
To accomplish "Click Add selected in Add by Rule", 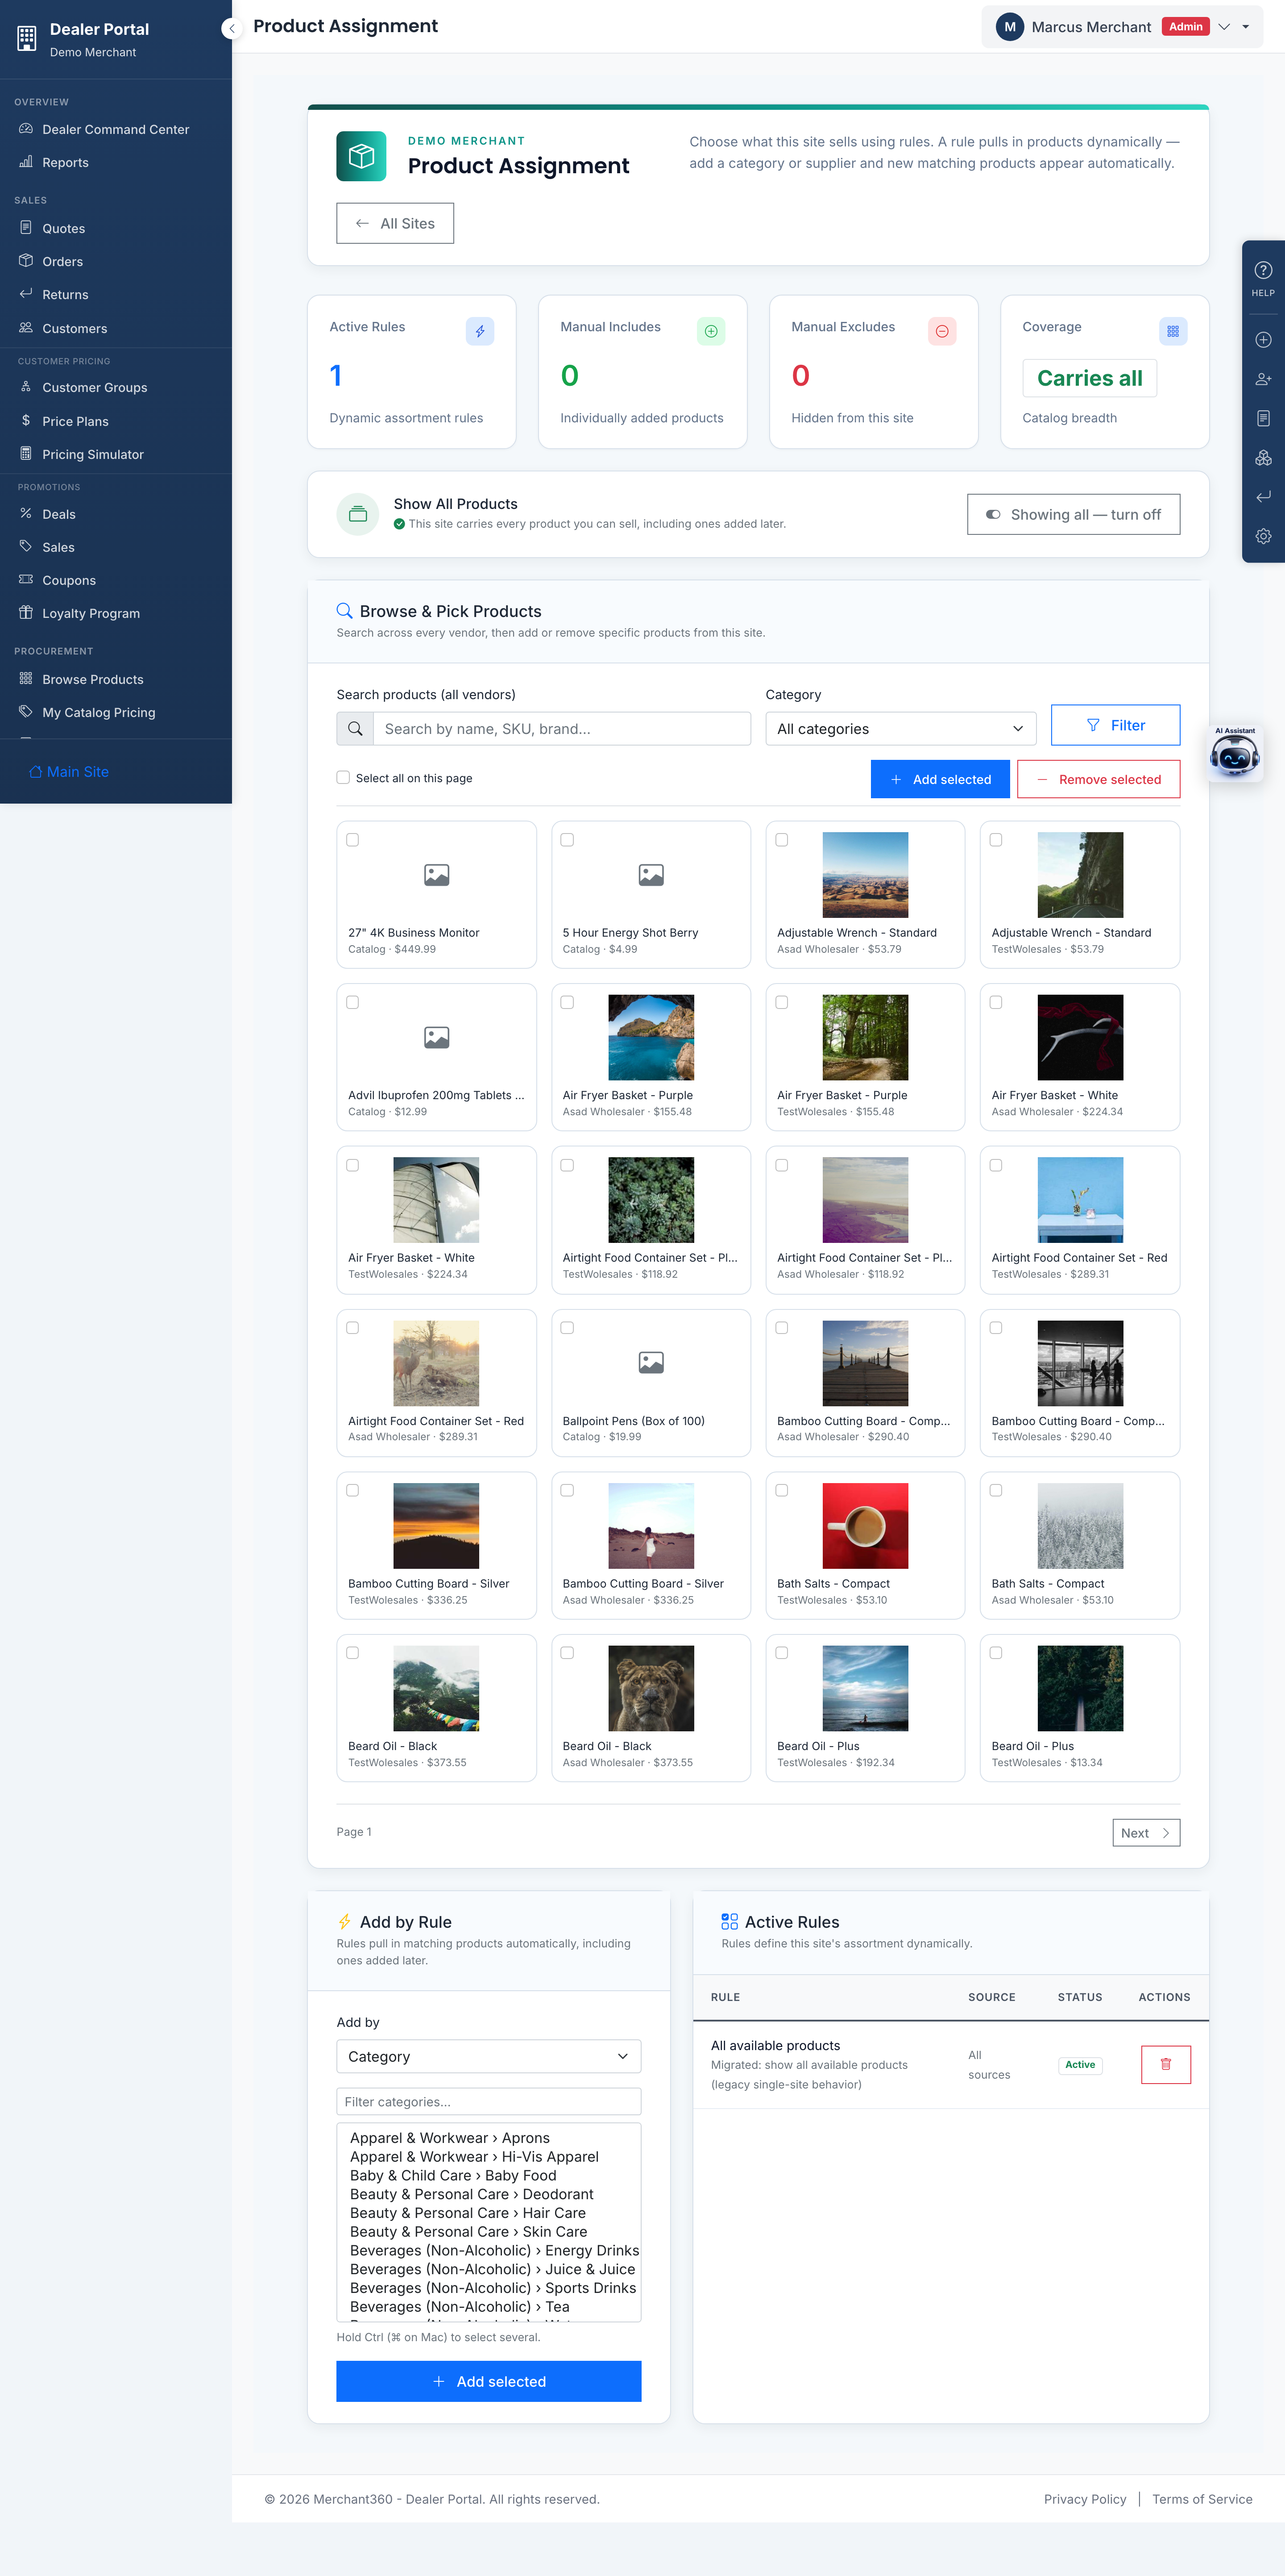I will (x=489, y=2381).
